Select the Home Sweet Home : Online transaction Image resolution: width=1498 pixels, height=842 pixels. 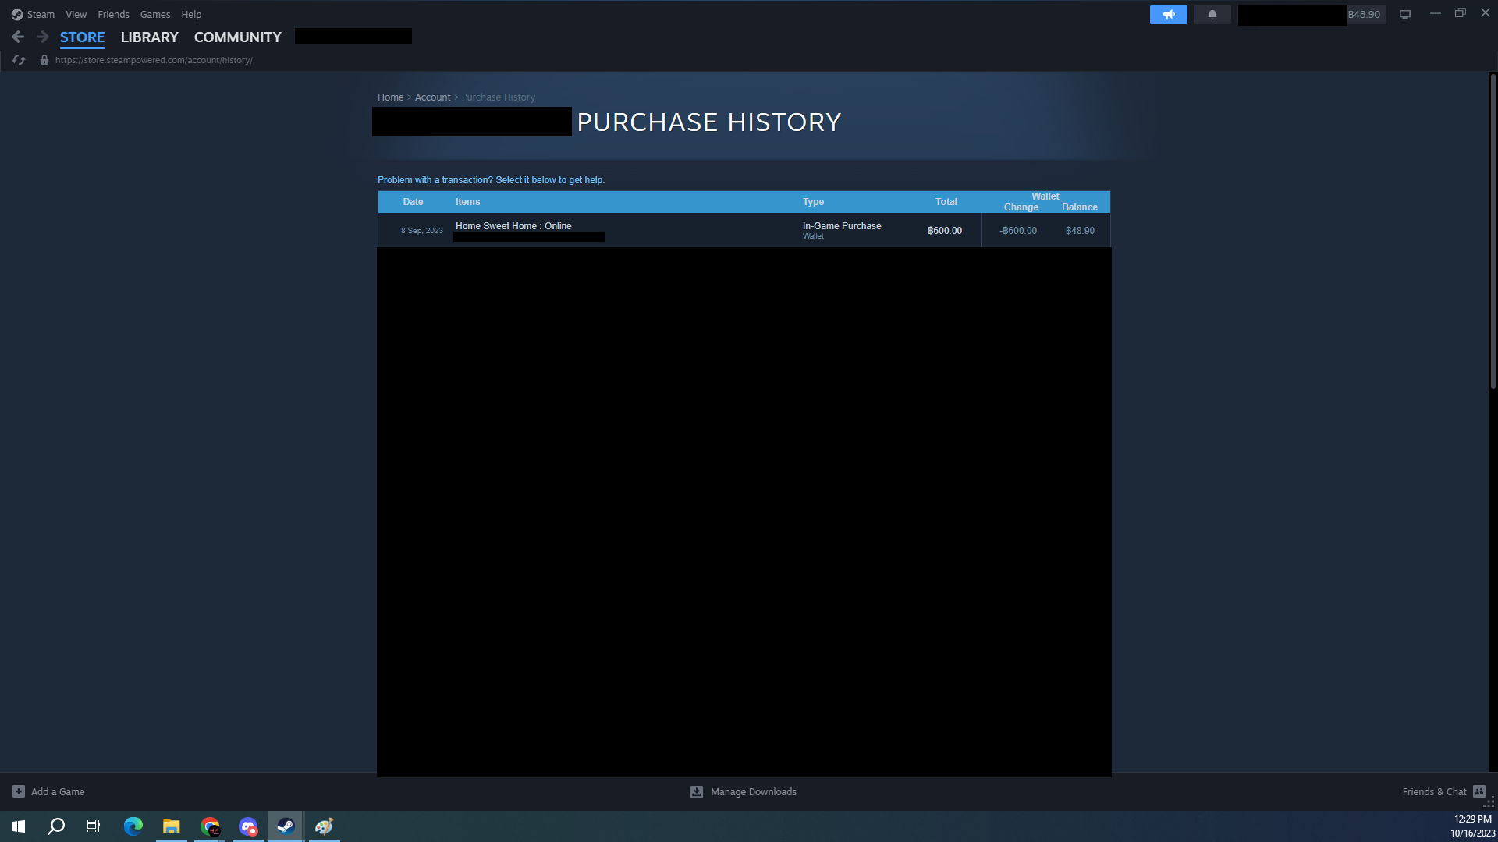pos(513,226)
